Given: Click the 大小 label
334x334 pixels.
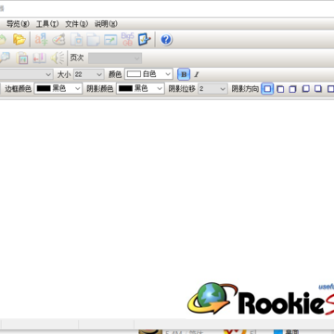Looking at the screenshot, I should 64,74.
